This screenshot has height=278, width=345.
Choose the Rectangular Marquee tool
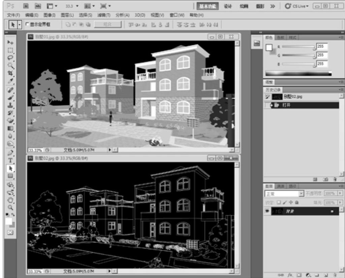tap(10, 50)
